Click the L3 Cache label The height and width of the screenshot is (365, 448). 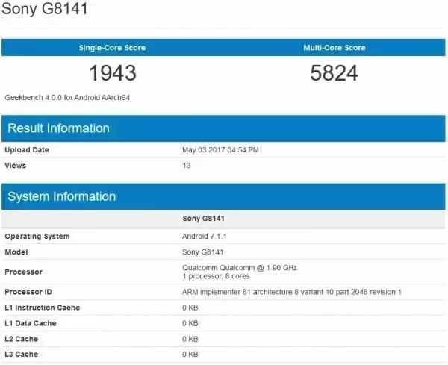click(x=22, y=354)
